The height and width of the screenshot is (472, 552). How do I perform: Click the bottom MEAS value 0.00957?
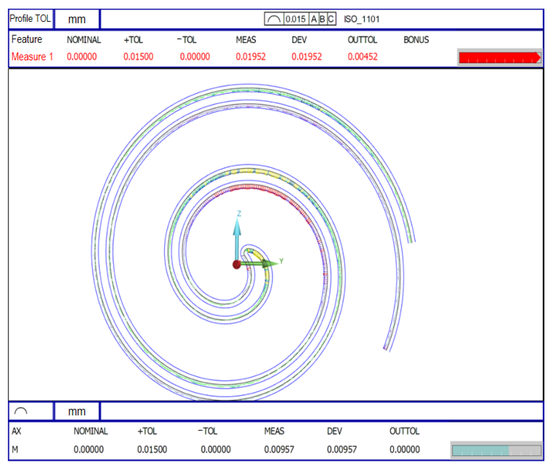click(279, 449)
